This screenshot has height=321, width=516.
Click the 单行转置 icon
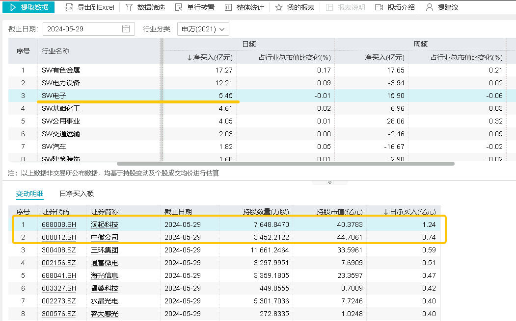178,7
